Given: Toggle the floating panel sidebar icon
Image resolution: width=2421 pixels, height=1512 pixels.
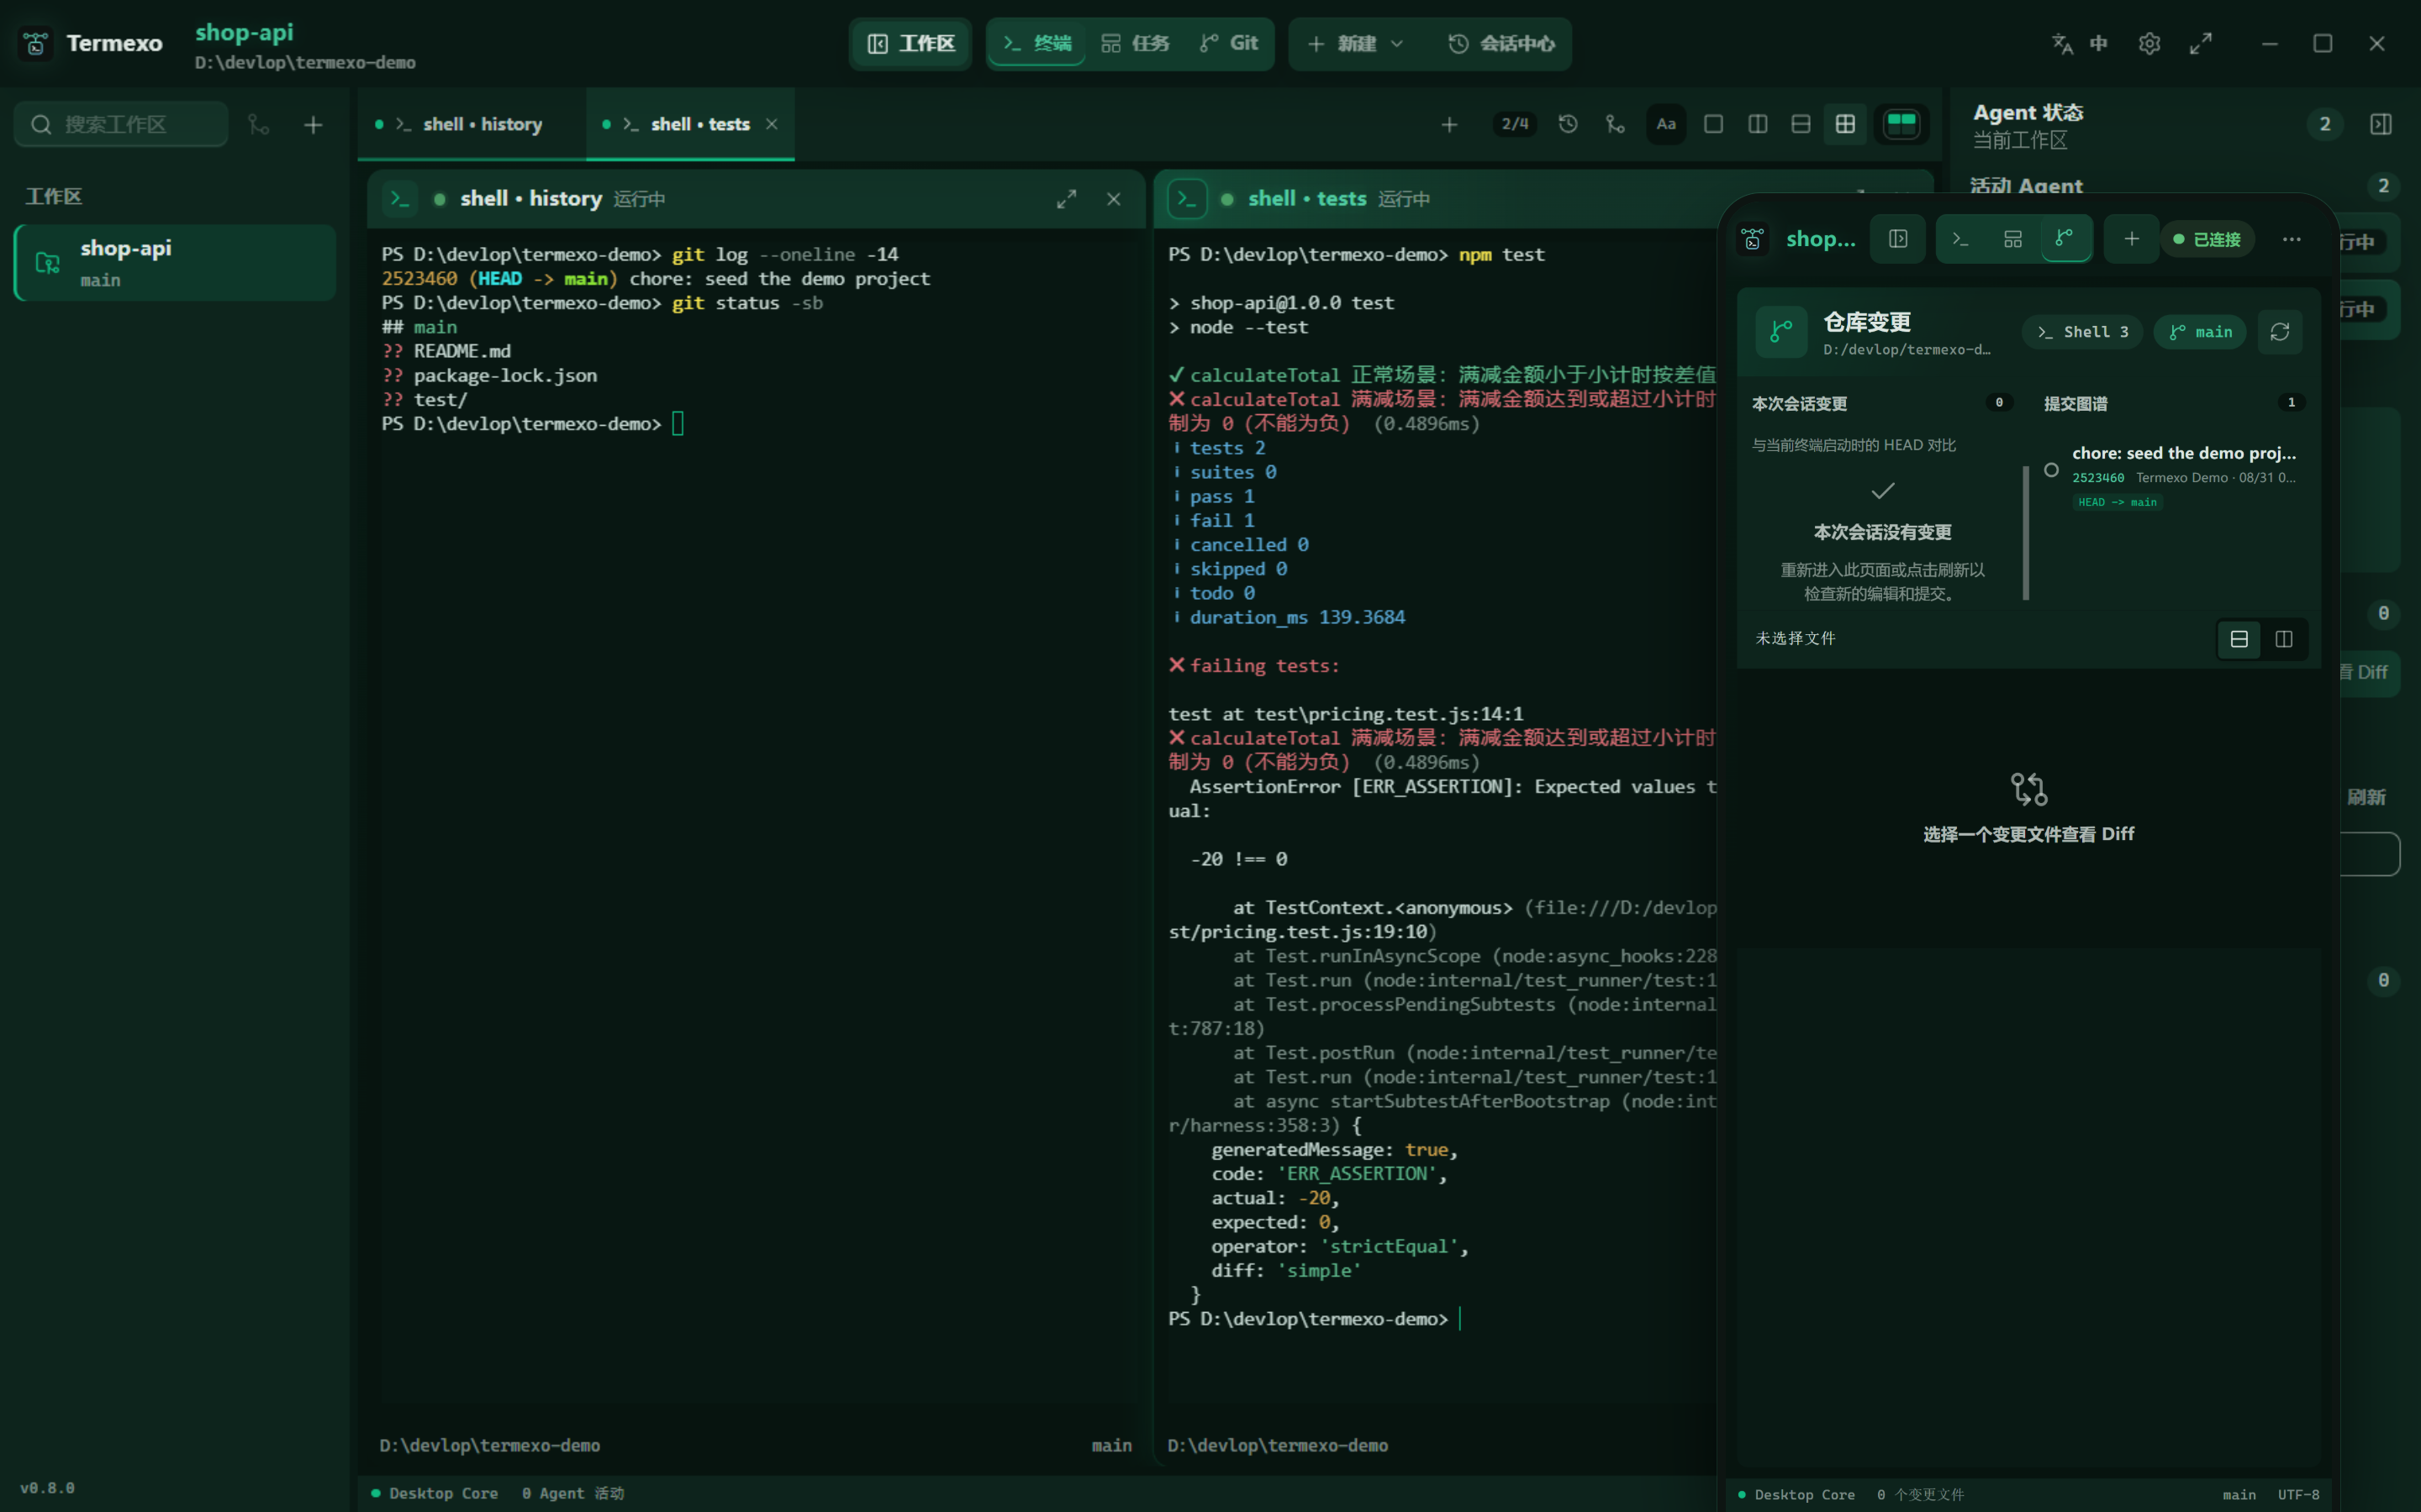Looking at the screenshot, I should click(1898, 239).
